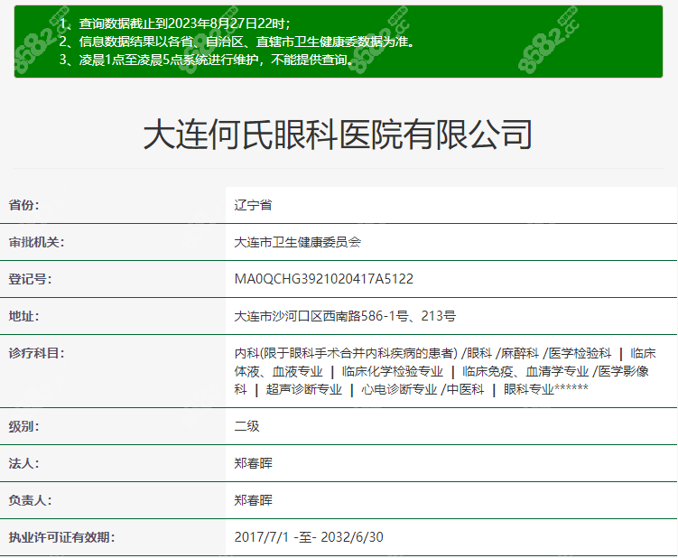Click the value 辽宁省

(253, 205)
